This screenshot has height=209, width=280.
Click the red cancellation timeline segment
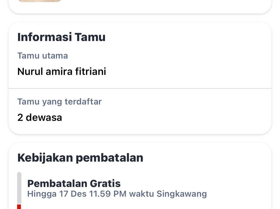tap(19, 207)
